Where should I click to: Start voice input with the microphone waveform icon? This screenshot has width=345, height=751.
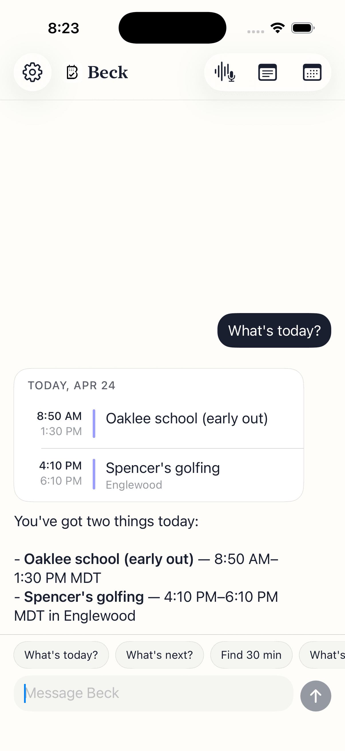pyautogui.click(x=225, y=72)
